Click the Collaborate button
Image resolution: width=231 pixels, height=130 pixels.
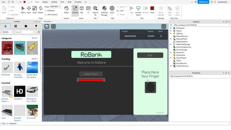click(203, 2)
